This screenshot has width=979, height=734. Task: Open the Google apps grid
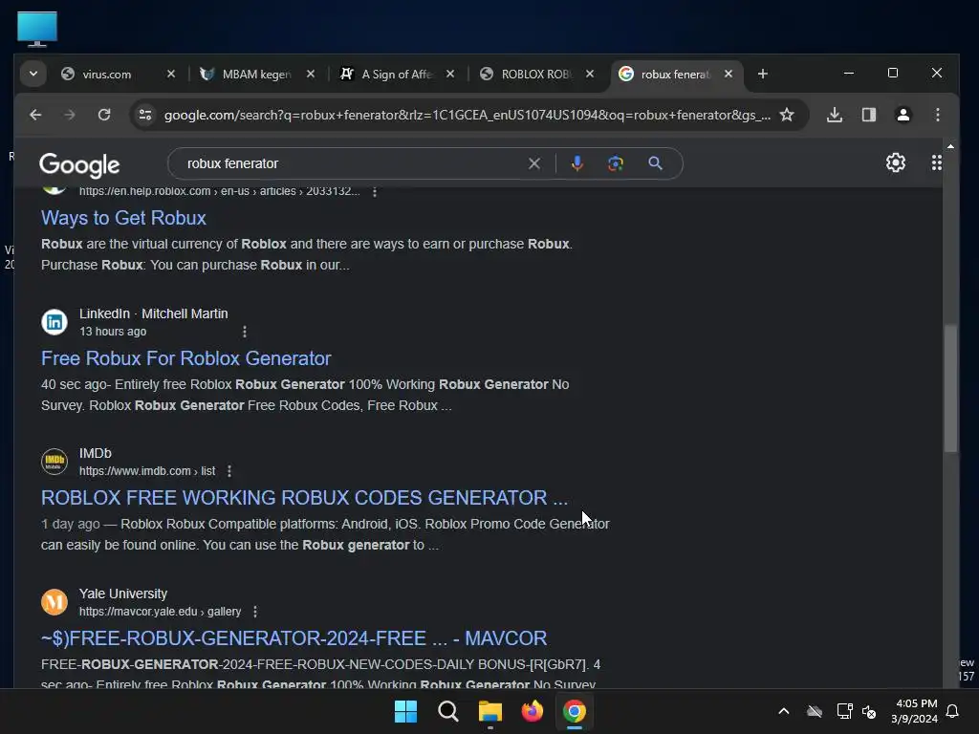[x=937, y=162]
